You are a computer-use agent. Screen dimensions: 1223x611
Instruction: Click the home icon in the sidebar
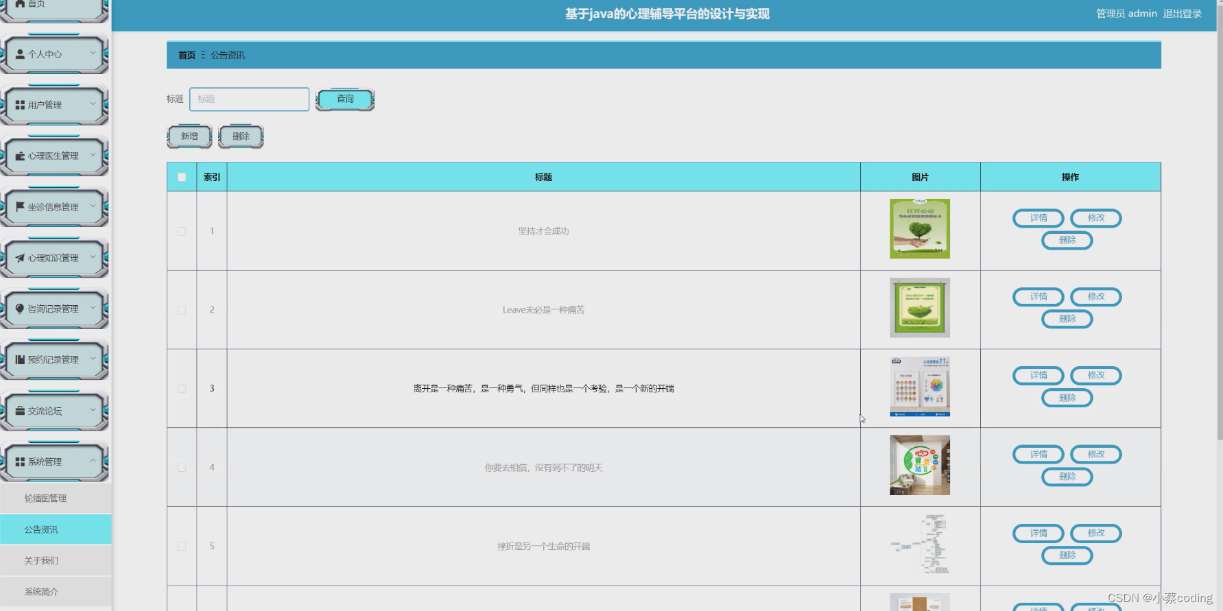(20, 3)
